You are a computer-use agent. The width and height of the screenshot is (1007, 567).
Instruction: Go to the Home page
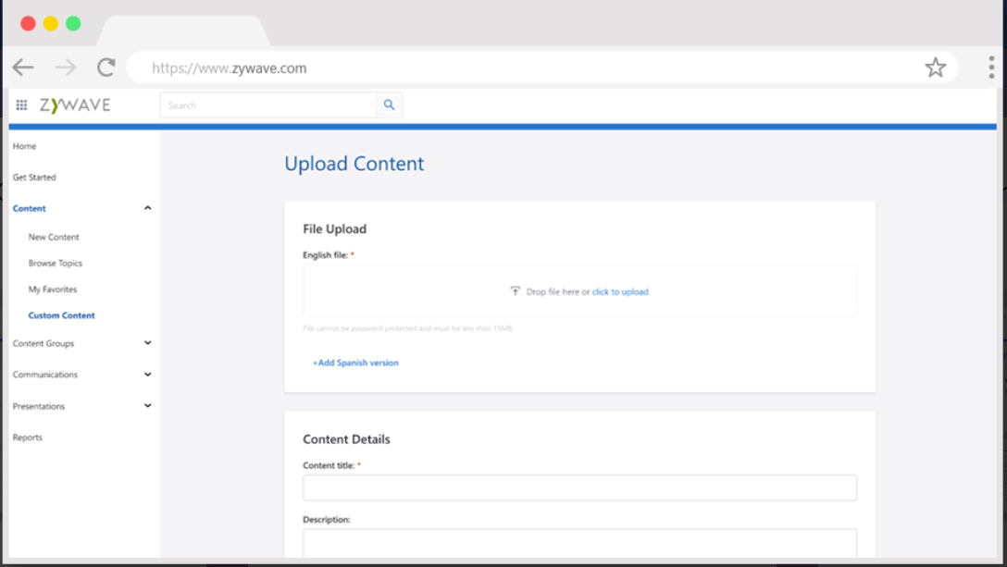click(x=24, y=145)
